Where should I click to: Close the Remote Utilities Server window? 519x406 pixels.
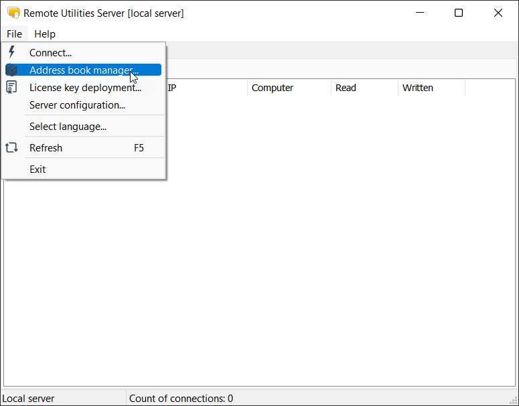point(498,13)
